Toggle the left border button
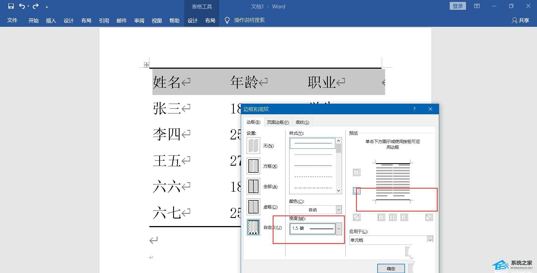The image size is (537, 273). tap(381, 217)
